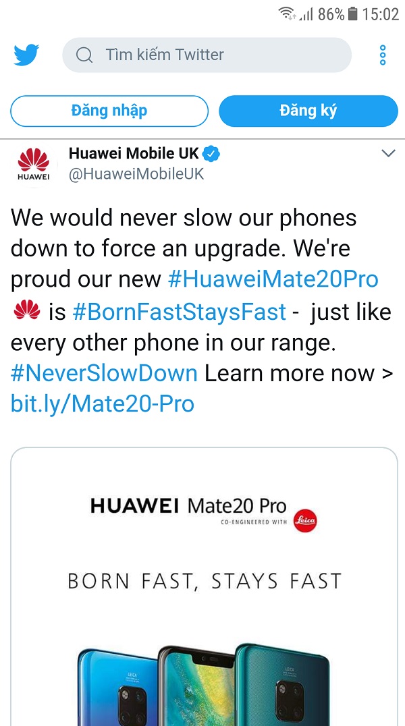Tap the search magnifier icon
This screenshot has height=726, width=405.
click(x=84, y=55)
